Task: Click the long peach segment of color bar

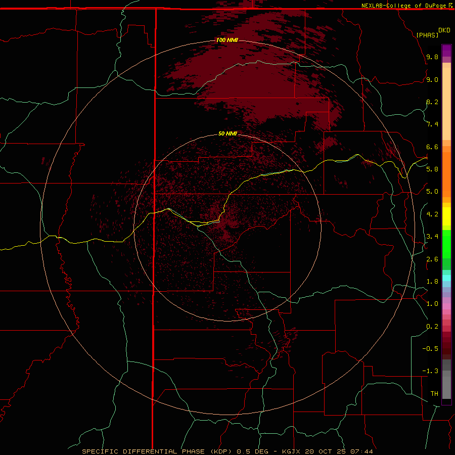Action: click(x=446, y=104)
